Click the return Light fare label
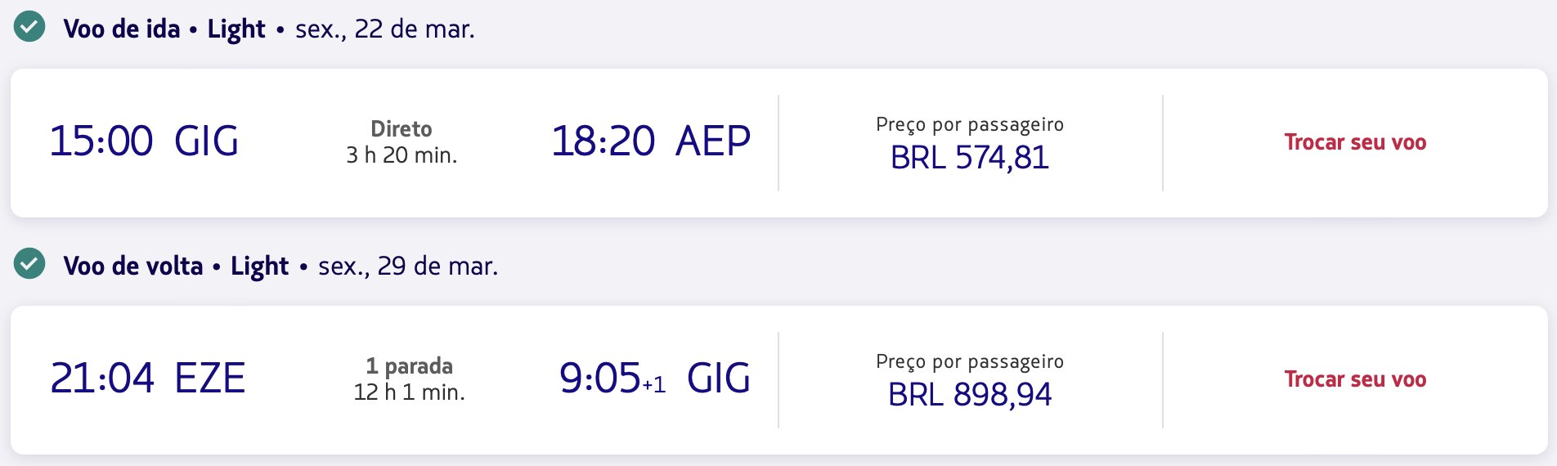This screenshot has height=466, width=1557. tap(259, 267)
